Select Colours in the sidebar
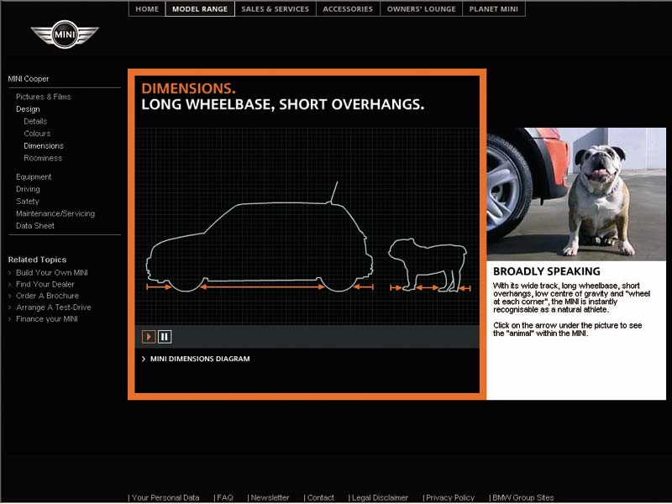 click(37, 134)
